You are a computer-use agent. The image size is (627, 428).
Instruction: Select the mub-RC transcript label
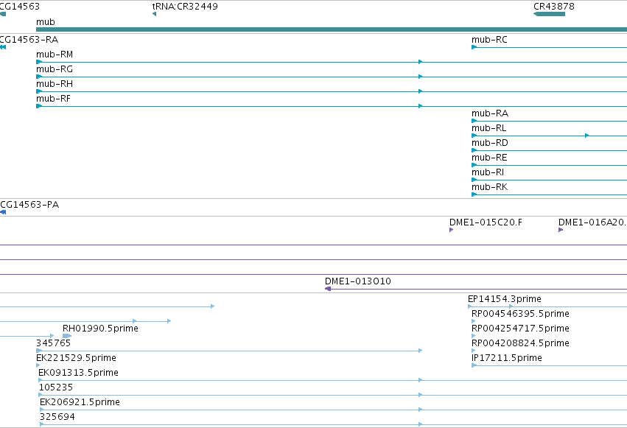coord(489,40)
